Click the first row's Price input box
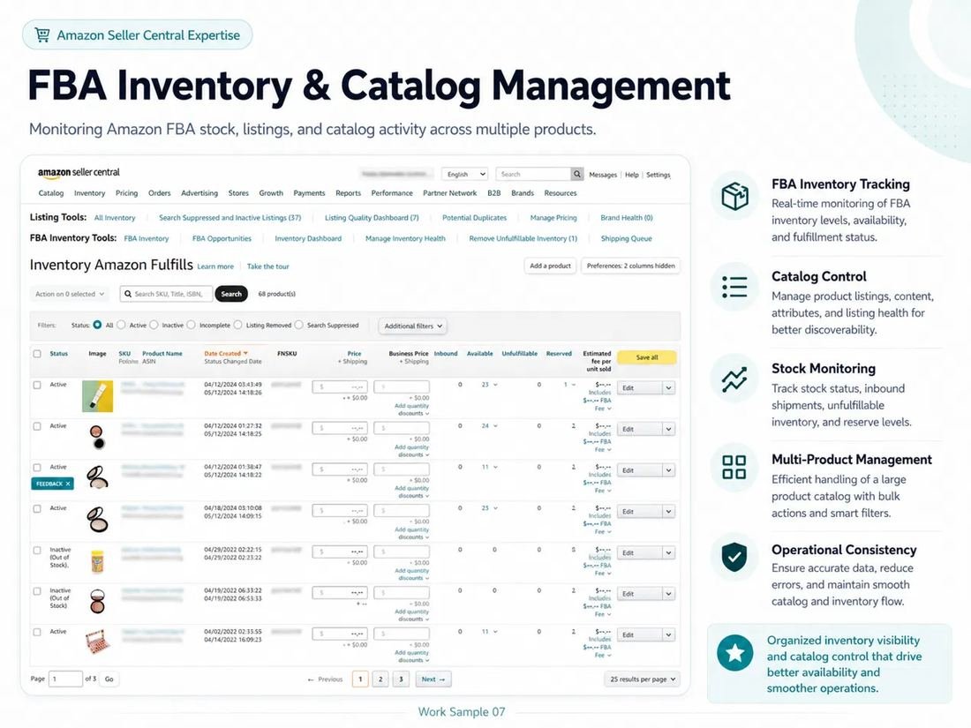Screen dimensions: 971x728 coord(340,387)
